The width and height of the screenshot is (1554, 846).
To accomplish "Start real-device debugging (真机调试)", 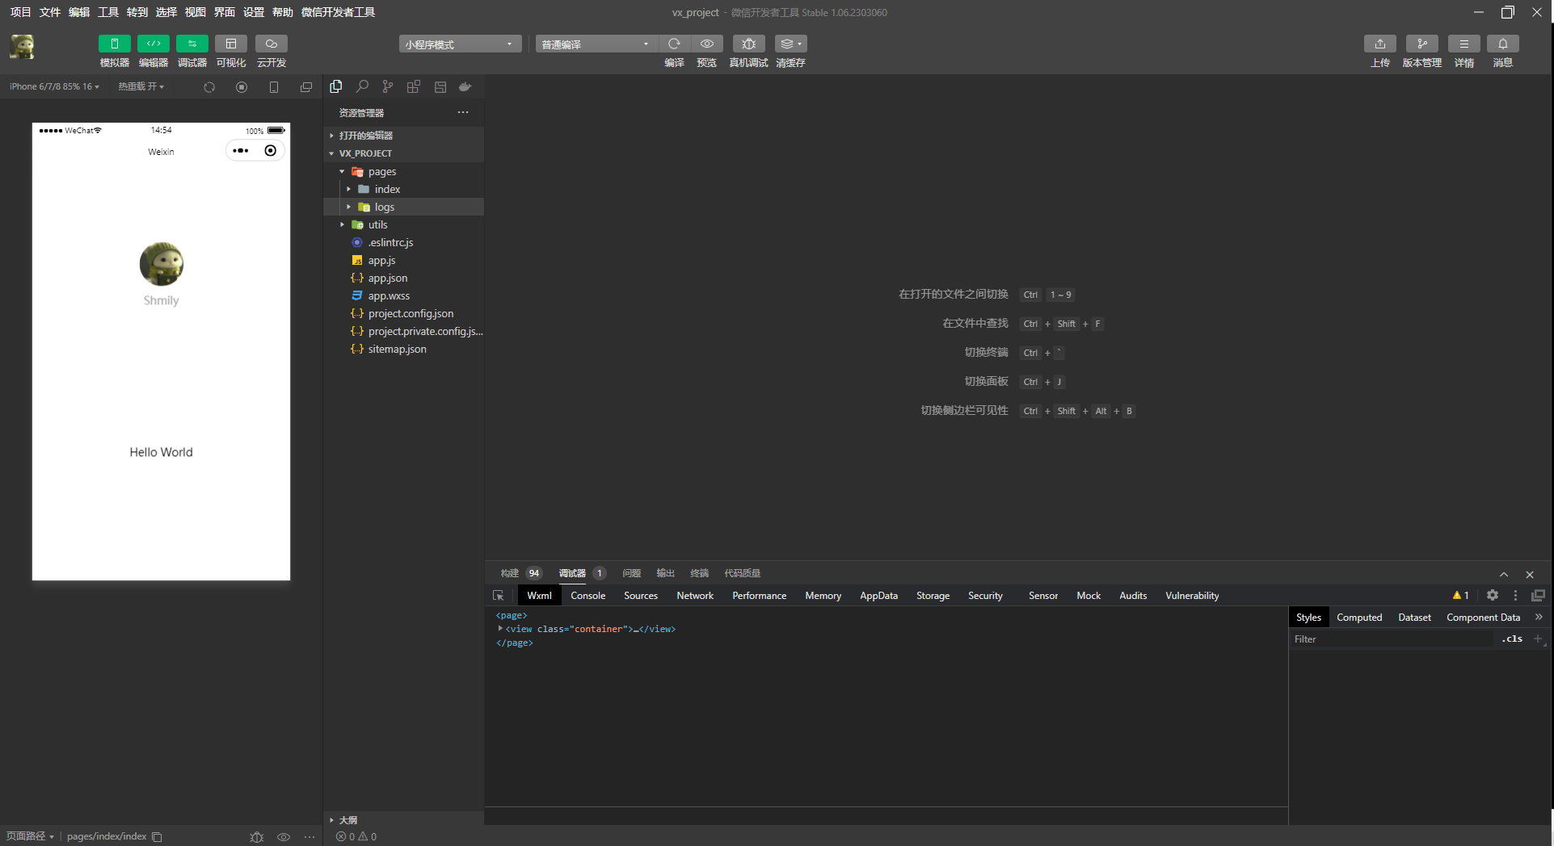I will click(x=748, y=44).
